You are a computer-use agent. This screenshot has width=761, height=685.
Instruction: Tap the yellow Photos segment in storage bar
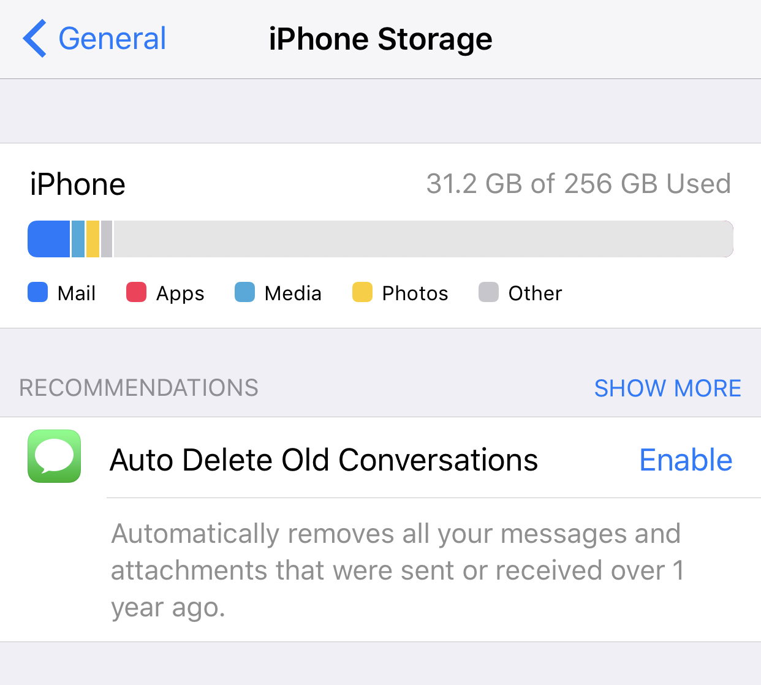click(93, 239)
